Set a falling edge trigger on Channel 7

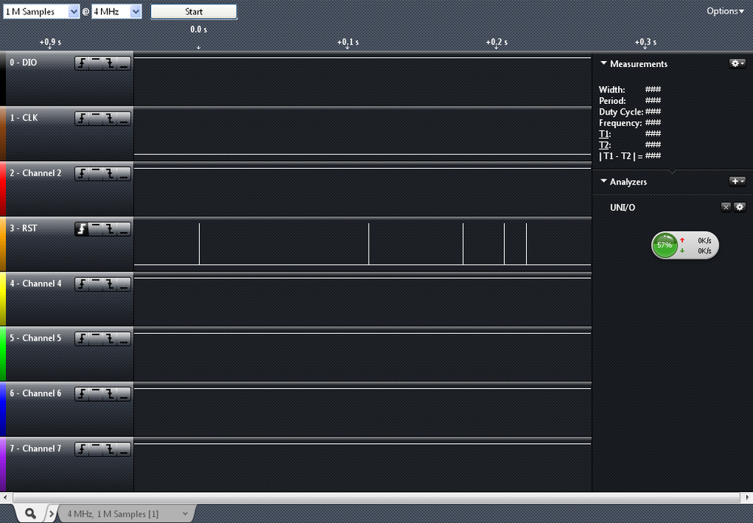(110, 449)
